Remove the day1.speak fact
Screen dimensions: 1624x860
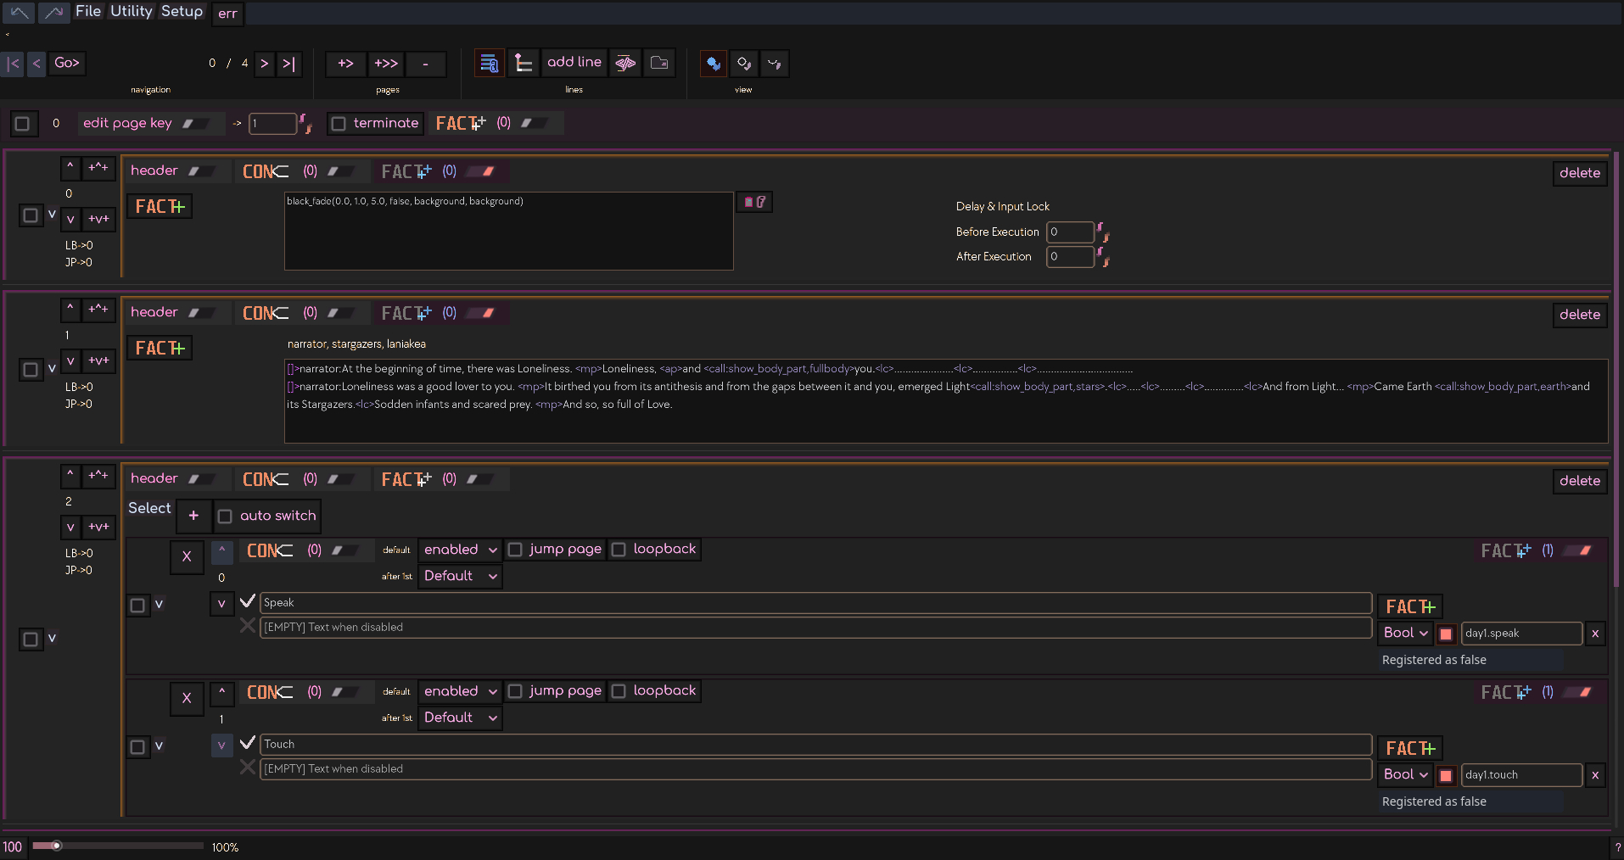(x=1595, y=634)
